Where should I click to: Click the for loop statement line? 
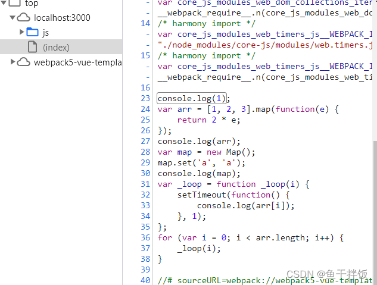pos(251,238)
